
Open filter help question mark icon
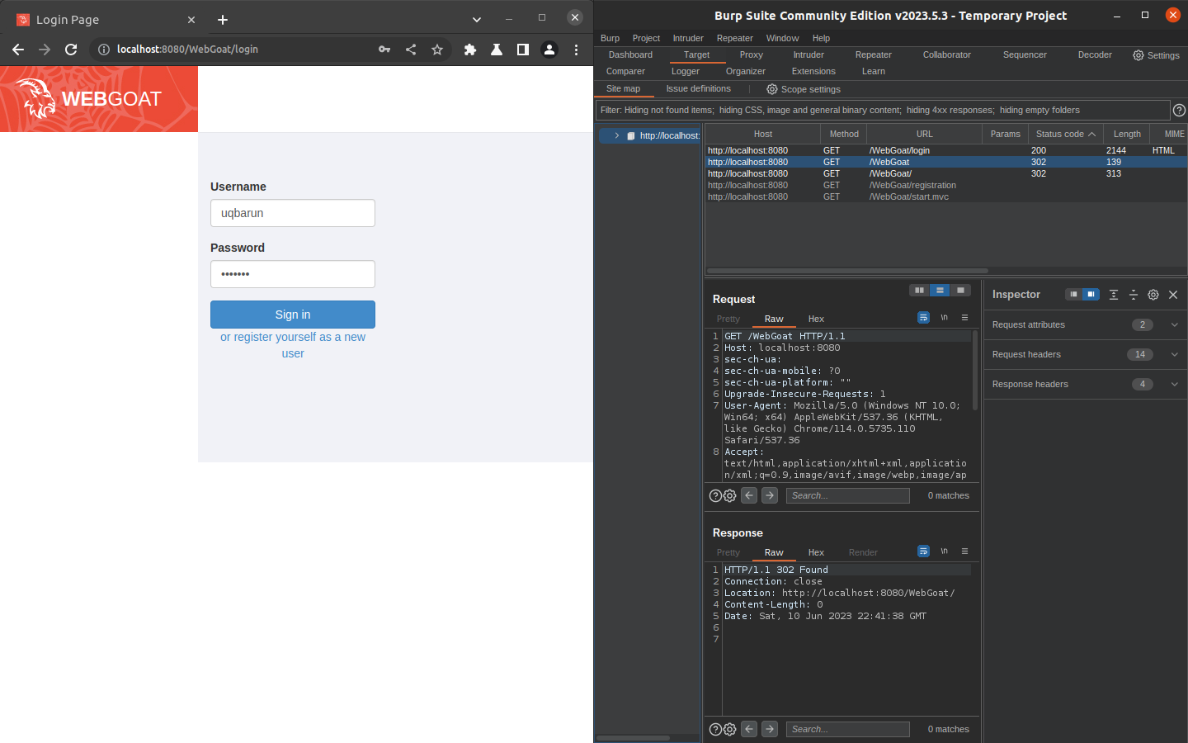[1179, 110]
